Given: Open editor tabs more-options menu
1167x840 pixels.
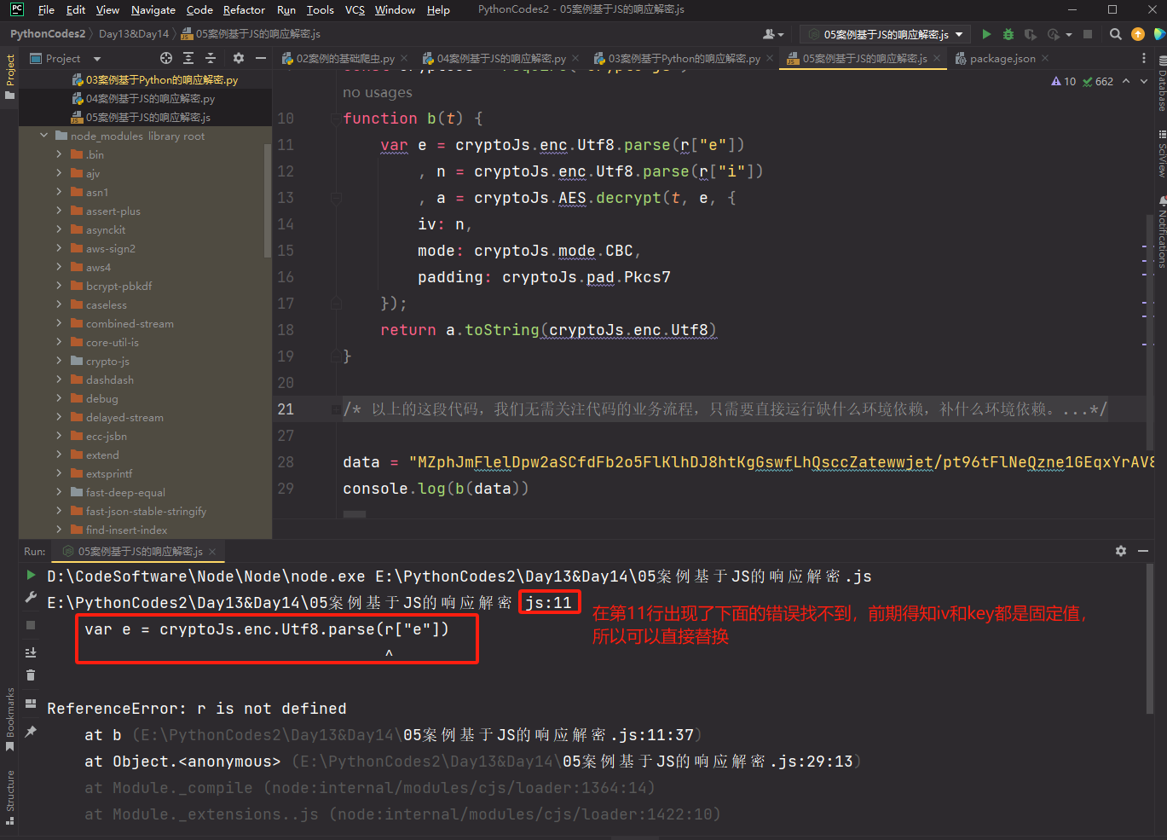Looking at the screenshot, I should (1144, 58).
